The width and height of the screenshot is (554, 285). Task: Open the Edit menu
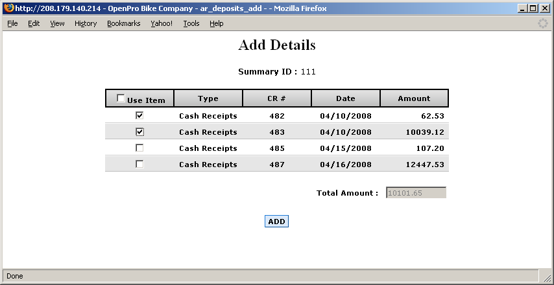(34, 23)
